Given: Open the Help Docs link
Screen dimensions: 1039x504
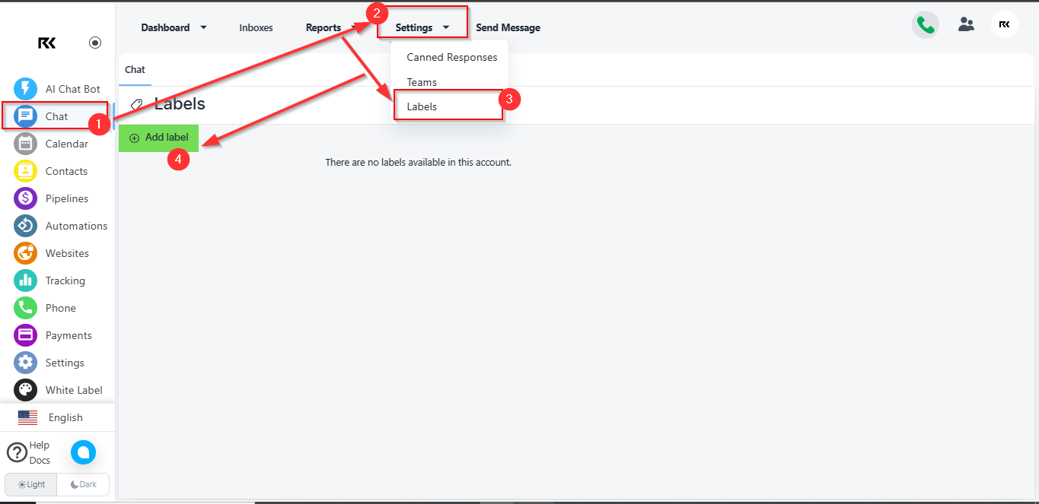Looking at the screenshot, I should click(29, 452).
